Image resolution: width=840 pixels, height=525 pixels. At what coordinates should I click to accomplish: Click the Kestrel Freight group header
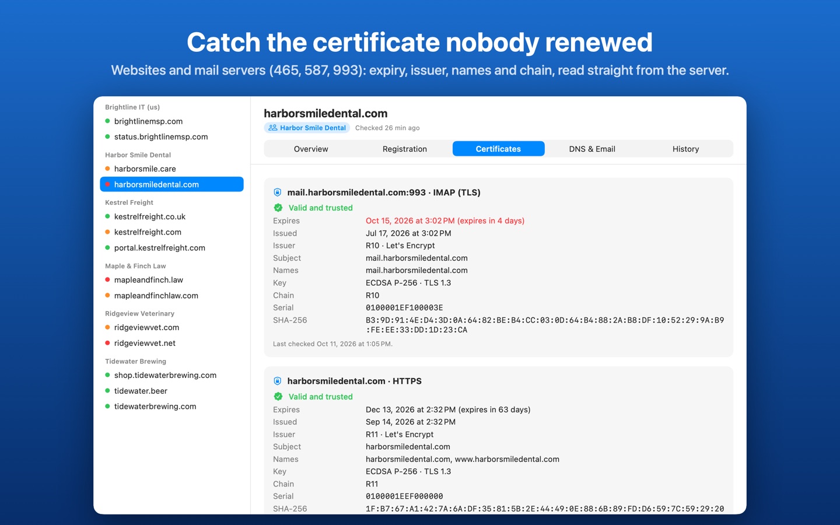coord(129,202)
